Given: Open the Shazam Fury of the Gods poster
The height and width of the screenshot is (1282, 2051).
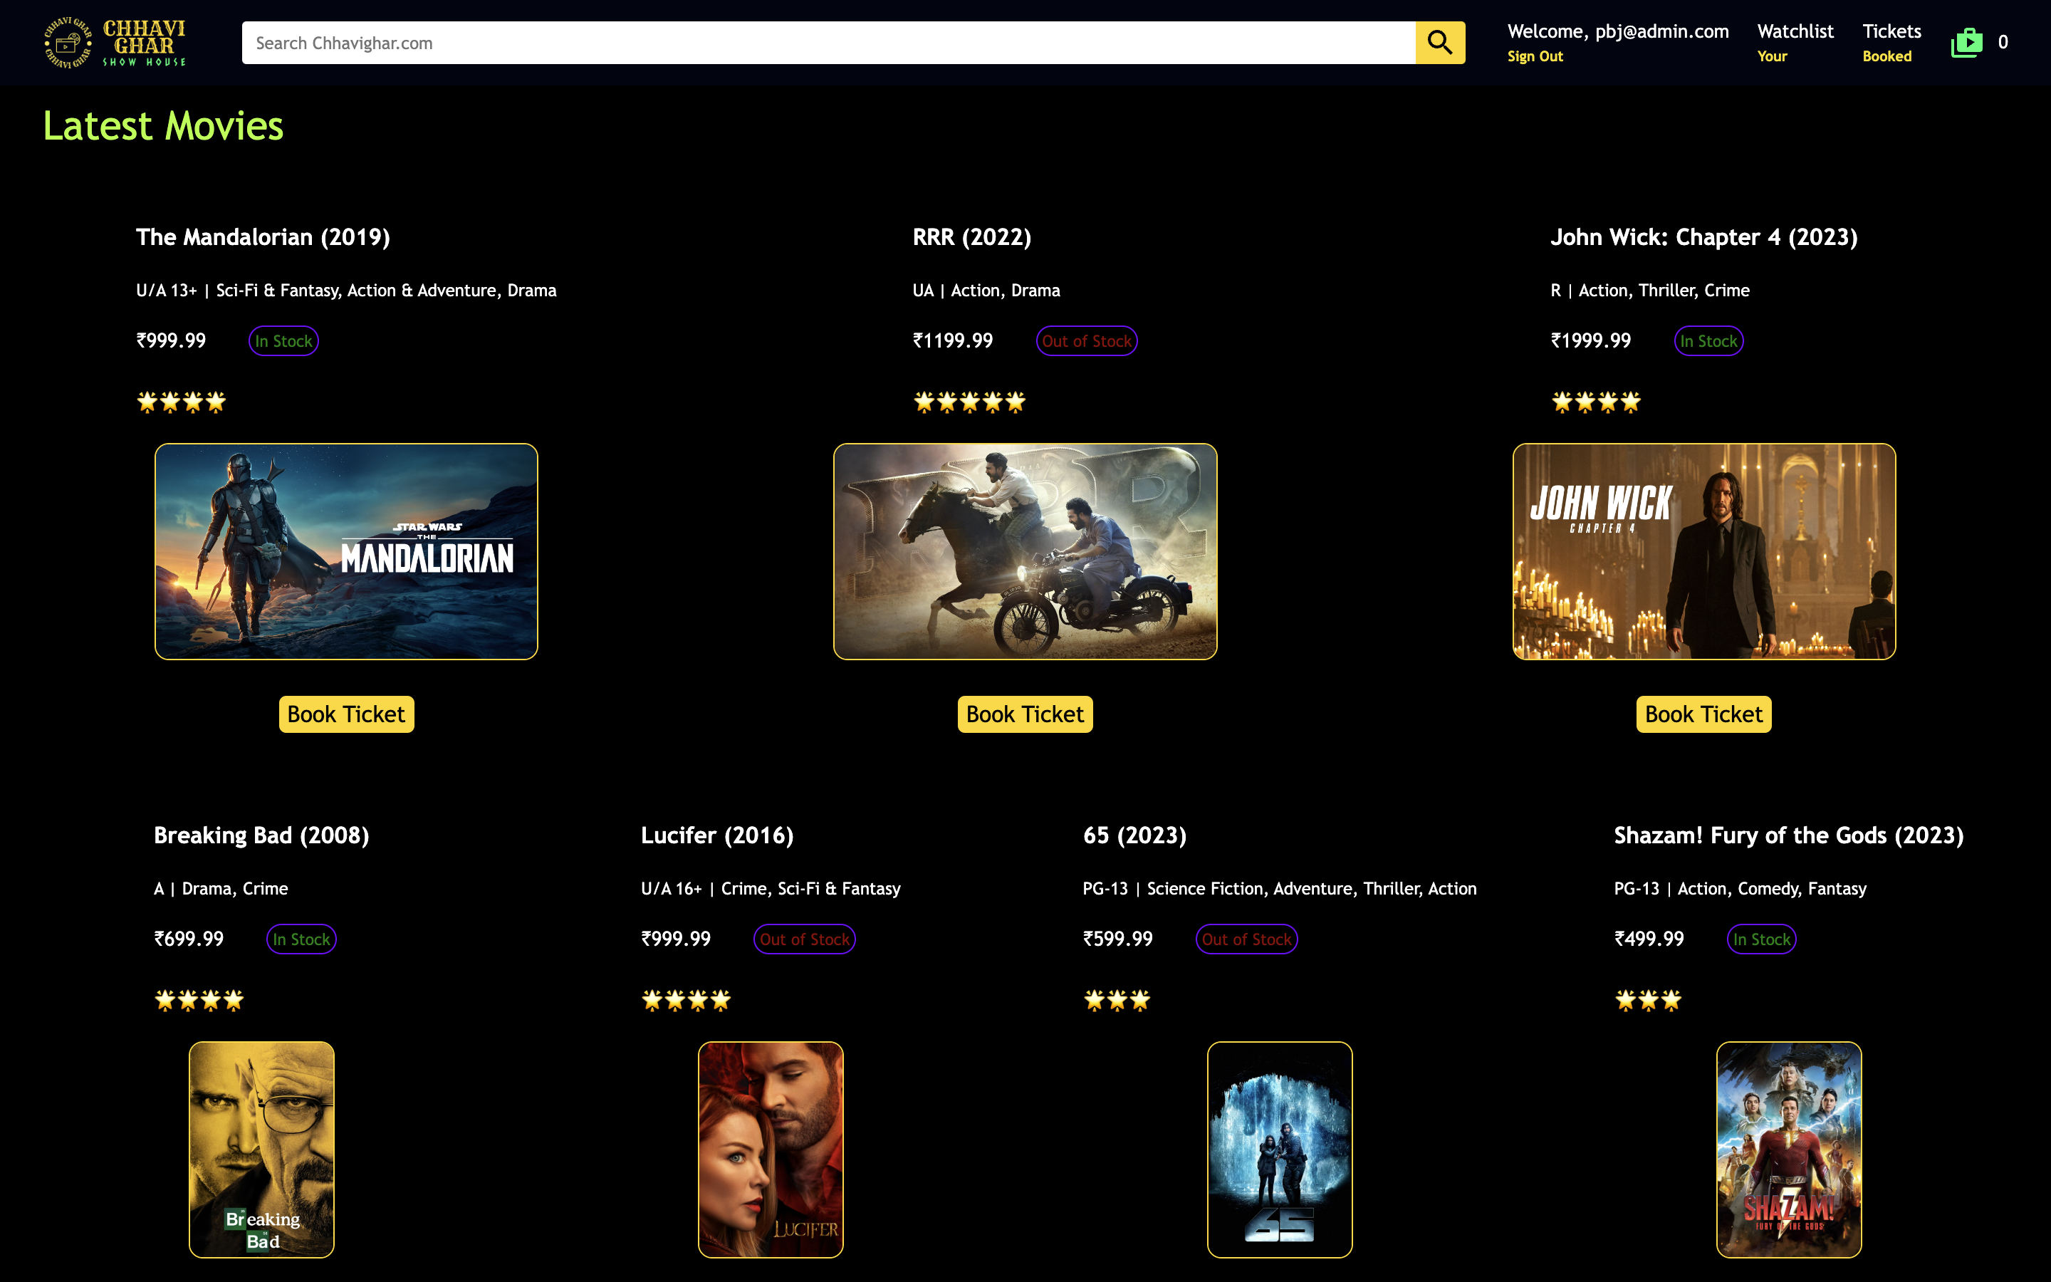Looking at the screenshot, I should 1788,1150.
